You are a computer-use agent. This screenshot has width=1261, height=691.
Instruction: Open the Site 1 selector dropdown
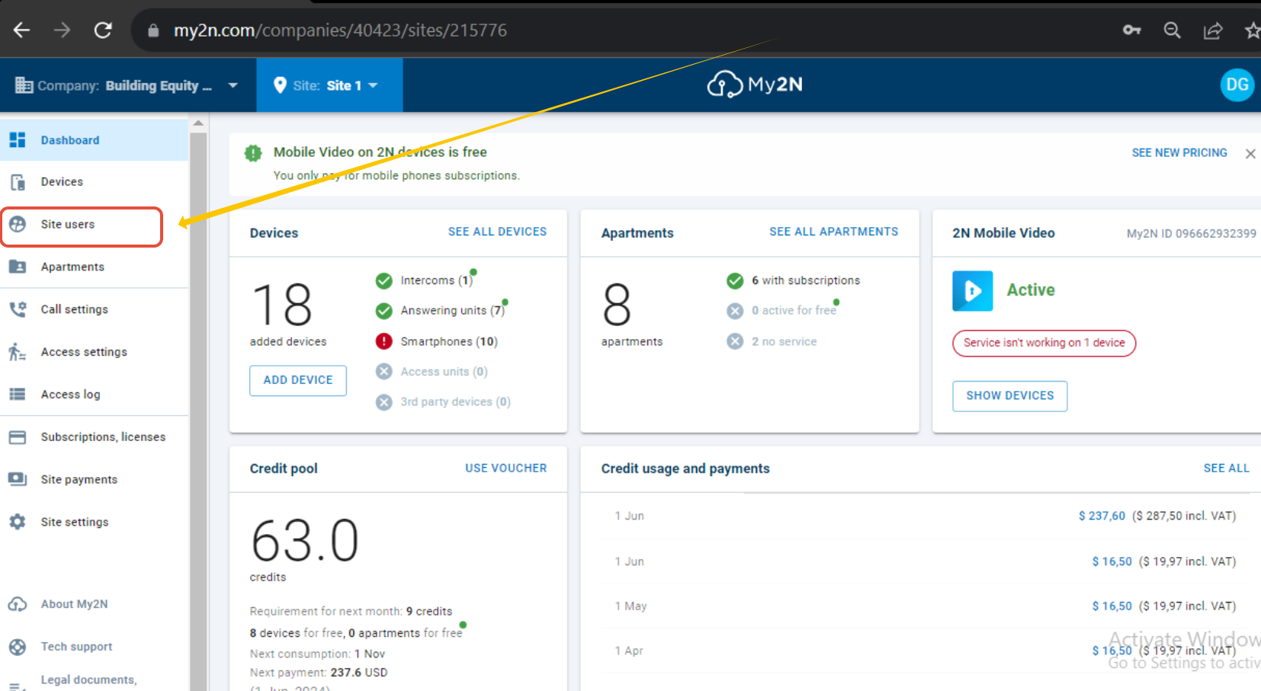coord(329,85)
